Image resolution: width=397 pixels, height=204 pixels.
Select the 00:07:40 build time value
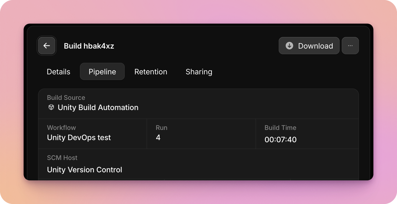(280, 140)
